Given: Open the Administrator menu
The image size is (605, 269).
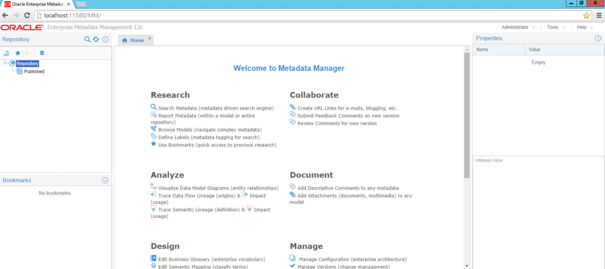Looking at the screenshot, I should coord(518,27).
